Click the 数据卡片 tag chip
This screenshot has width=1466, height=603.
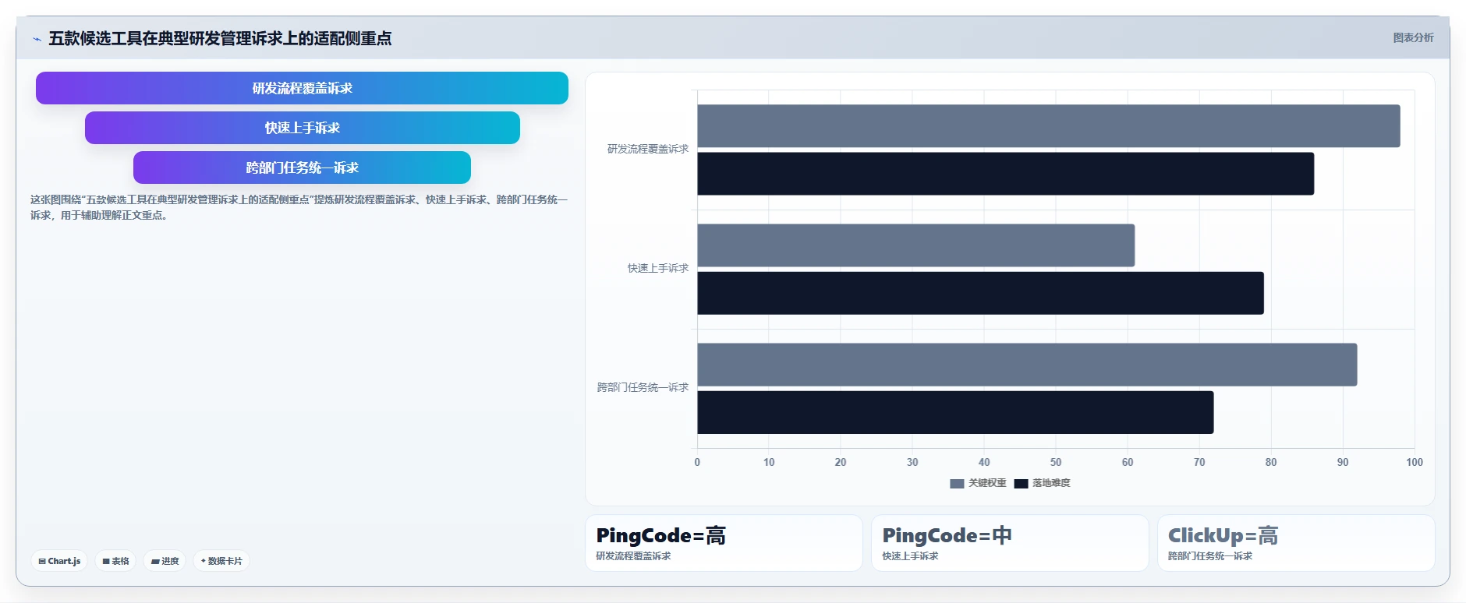pos(221,561)
